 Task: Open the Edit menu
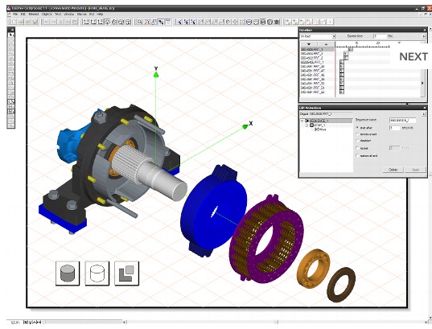click(x=23, y=14)
